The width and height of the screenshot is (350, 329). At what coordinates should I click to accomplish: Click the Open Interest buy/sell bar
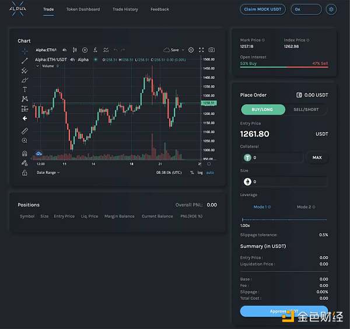(284, 67)
